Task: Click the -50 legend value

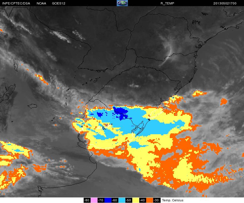Action: pos(129,200)
